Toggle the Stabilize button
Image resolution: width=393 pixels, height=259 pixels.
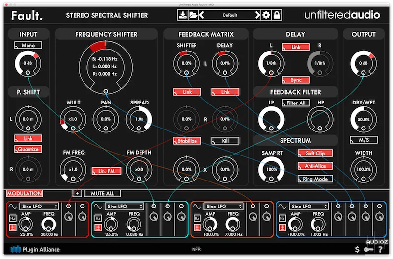tap(187, 141)
